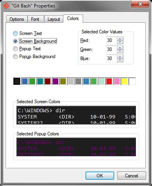Close the Git Bash Properties window

click(x=140, y=4)
